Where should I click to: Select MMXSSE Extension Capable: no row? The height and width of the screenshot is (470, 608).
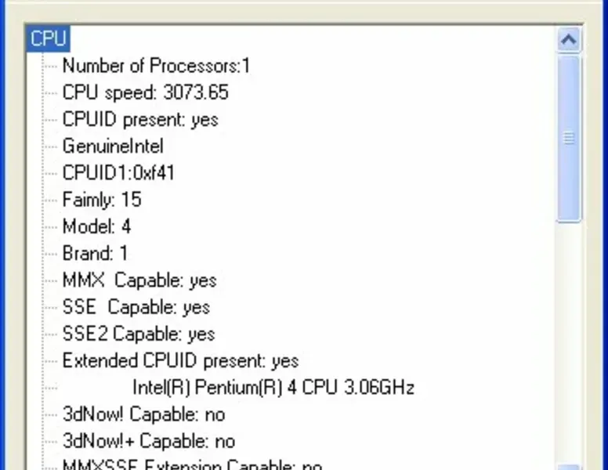click(x=192, y=465)
